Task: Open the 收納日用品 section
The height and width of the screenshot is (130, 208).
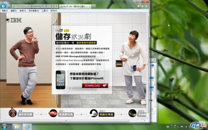Action: click(x=106, y=114)
